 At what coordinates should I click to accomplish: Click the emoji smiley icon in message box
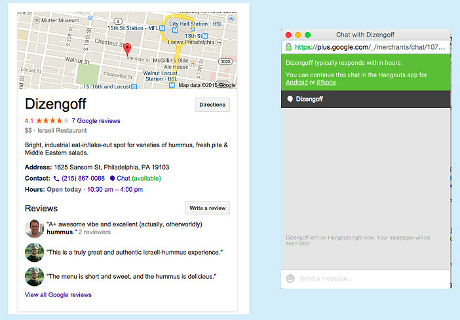pos(290,279)
